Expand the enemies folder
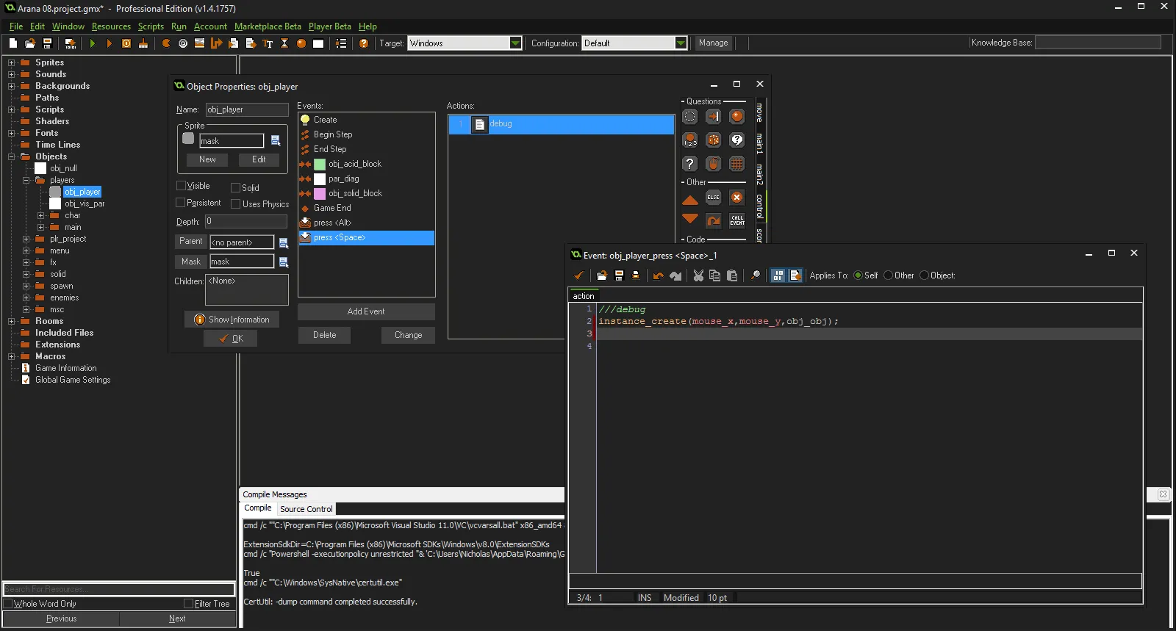The image size is (1176, 631). coord(26,298)
